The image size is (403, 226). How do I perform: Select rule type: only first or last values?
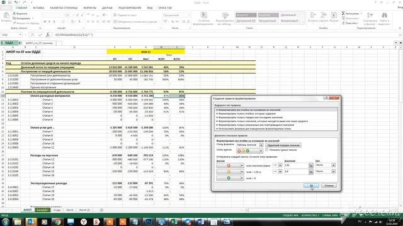point(276,117)
